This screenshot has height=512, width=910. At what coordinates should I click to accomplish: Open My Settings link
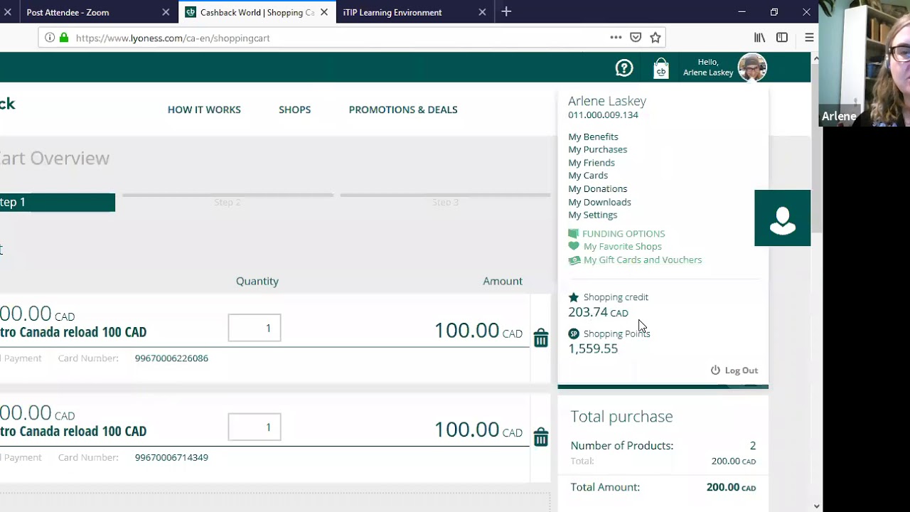click(x=592, y=215)
